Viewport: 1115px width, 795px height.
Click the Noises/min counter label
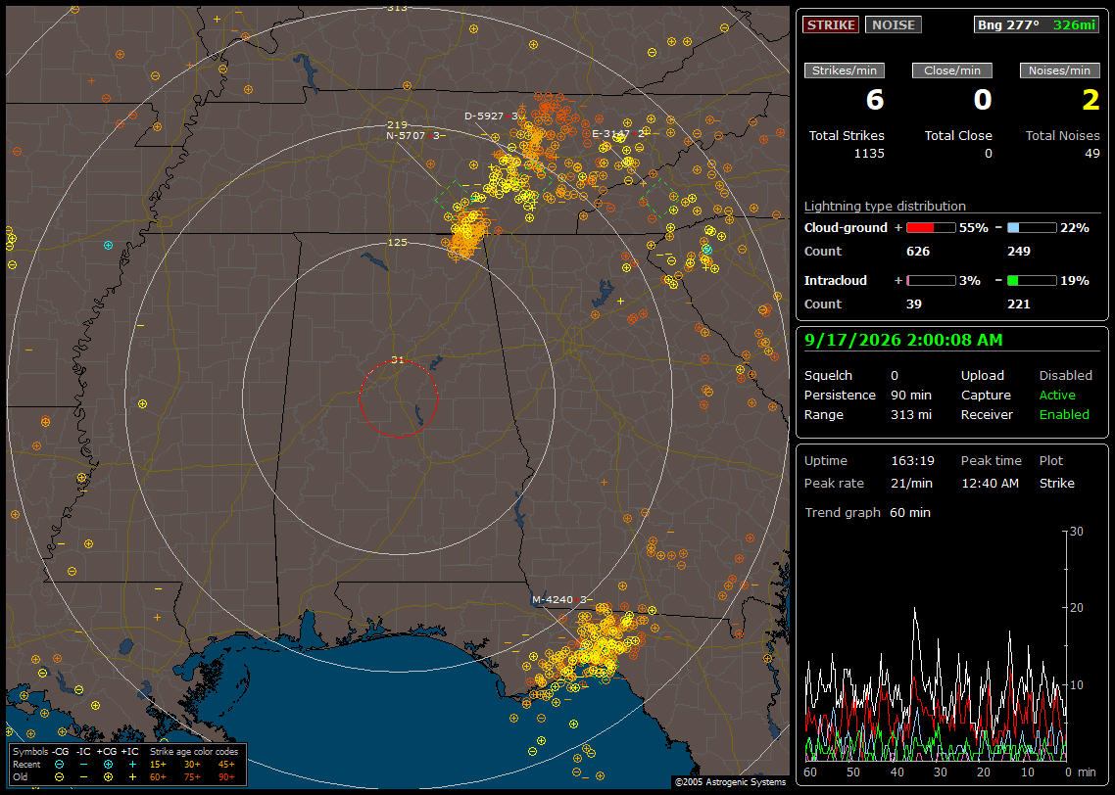point(1059,70)
